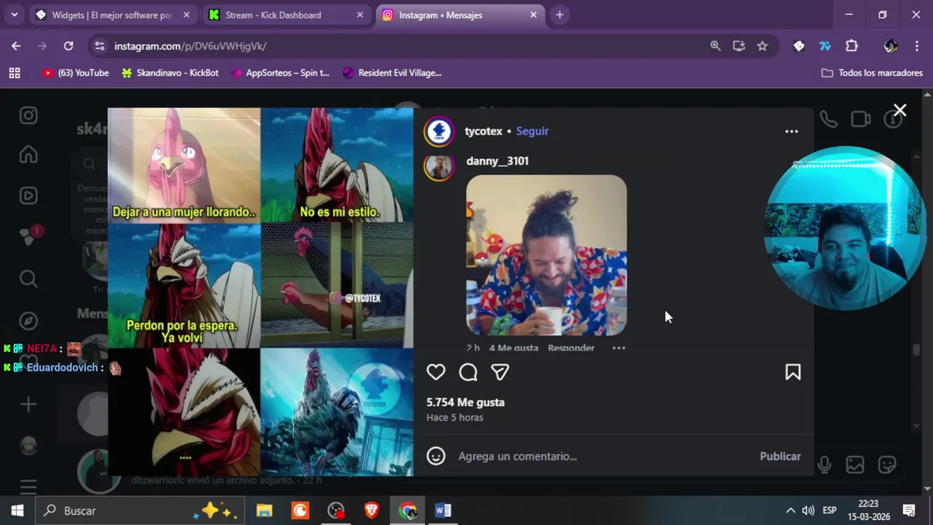The width and height of the screenshot is (933, 525).
Task: Open AppSorteos bookmark
Action: (280, 73)
